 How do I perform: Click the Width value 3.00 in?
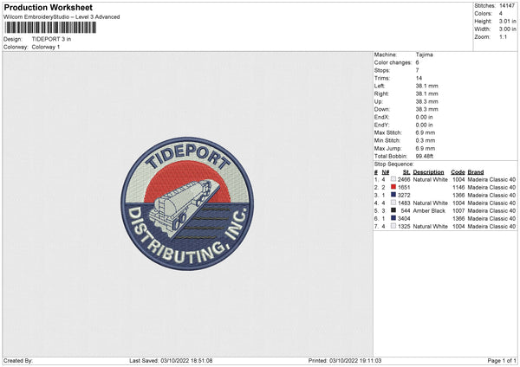point(507,29)
